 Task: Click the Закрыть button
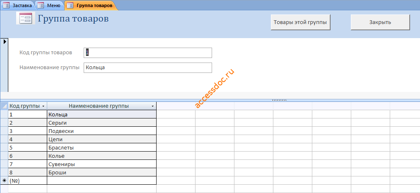(x=380, y=22)
